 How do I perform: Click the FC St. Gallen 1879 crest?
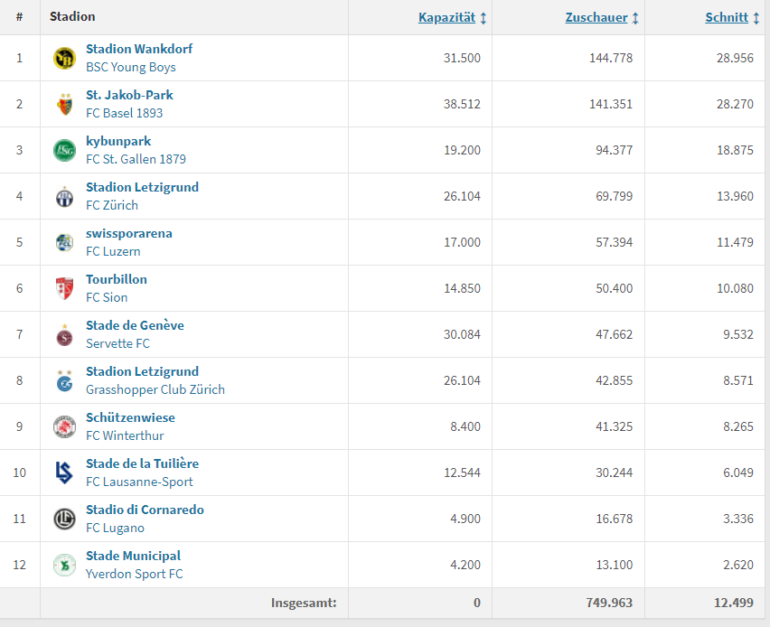pyautogui.click(x=64, y=150)
